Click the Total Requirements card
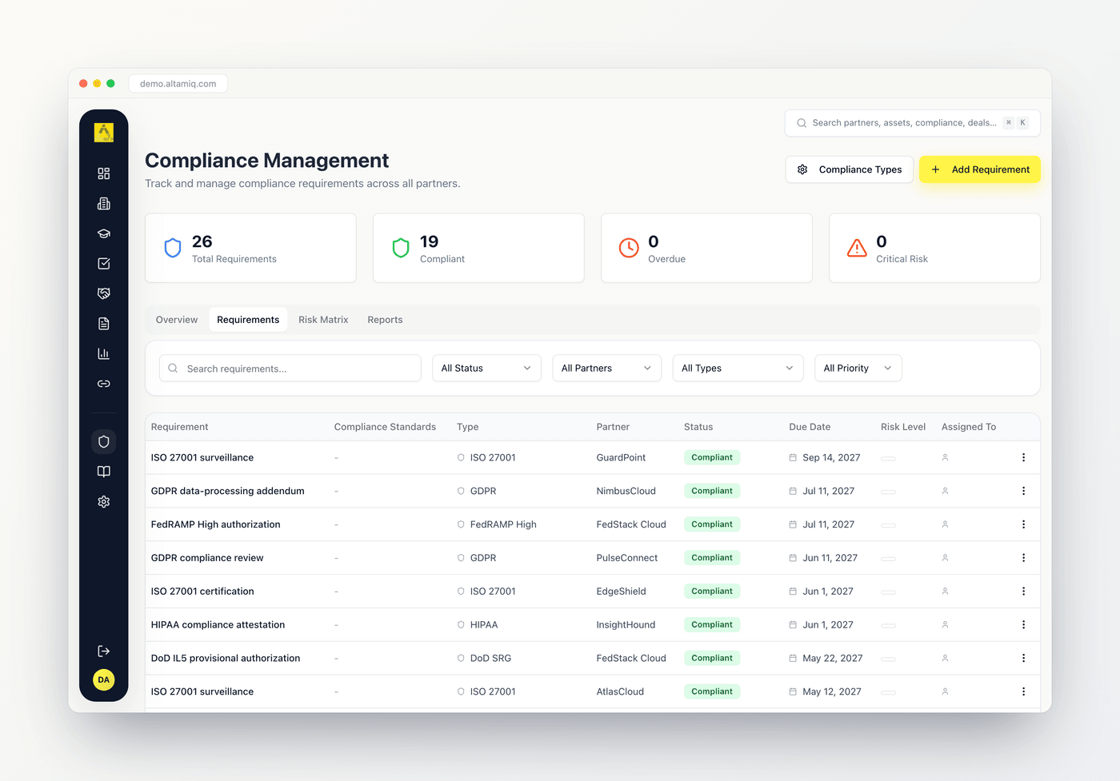The width and height of the screenshot is (1120, 781). (x=250, y=248)
